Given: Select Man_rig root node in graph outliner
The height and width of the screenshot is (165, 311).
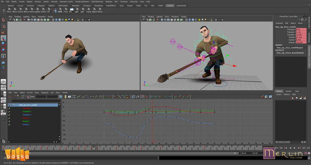Looking at the screenshot, I should pos(33,105).
